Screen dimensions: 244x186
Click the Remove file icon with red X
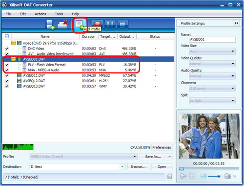[x=62, y=24]
